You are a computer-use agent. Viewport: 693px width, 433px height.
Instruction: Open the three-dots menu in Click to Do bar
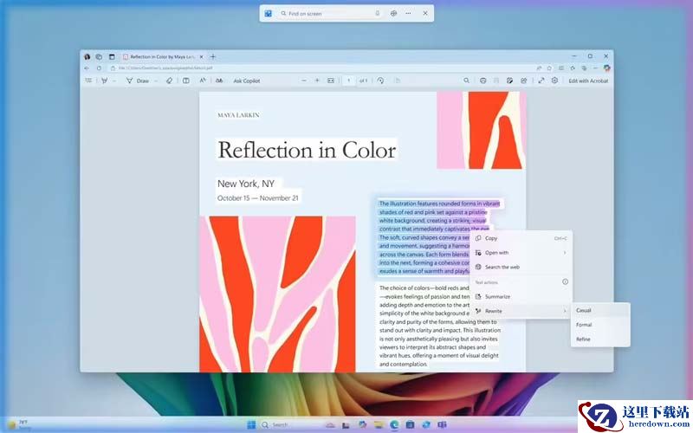tap(408, 13)
